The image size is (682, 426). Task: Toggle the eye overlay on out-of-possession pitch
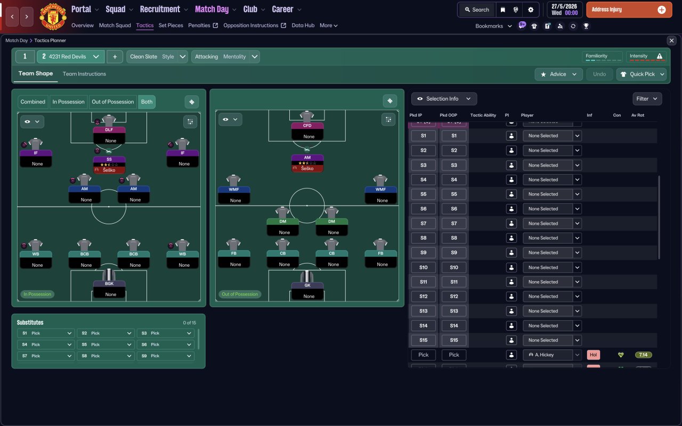click(x=230, y=120)
